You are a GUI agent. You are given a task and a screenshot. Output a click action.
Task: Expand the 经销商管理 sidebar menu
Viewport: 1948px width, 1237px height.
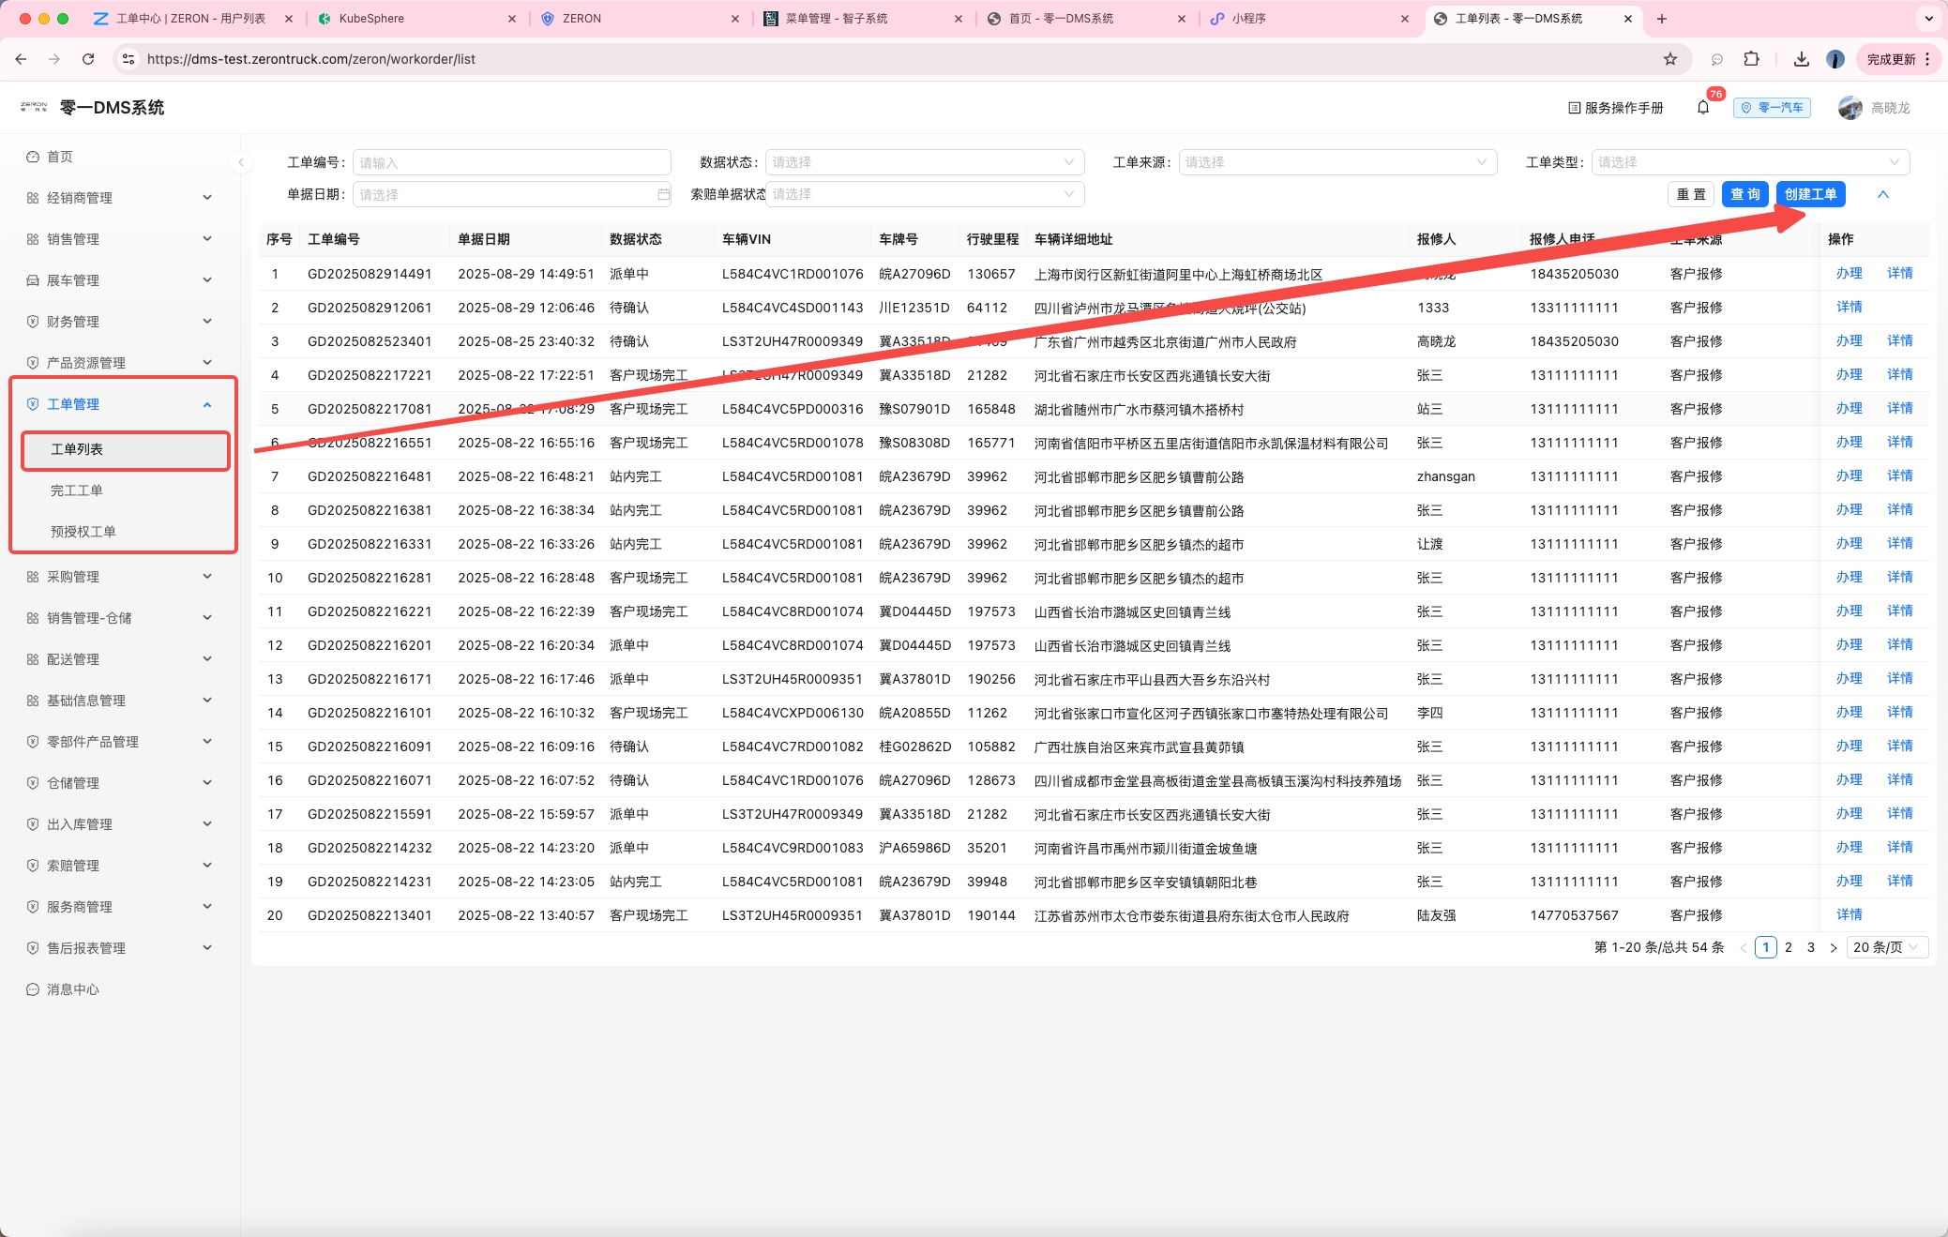120,198
